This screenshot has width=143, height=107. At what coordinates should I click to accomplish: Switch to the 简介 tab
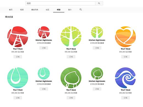70,10
